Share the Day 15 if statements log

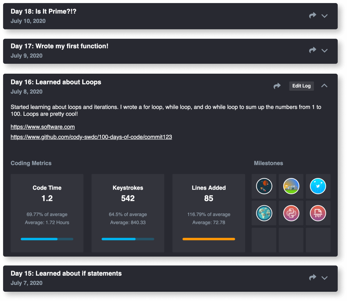point(313,277)
